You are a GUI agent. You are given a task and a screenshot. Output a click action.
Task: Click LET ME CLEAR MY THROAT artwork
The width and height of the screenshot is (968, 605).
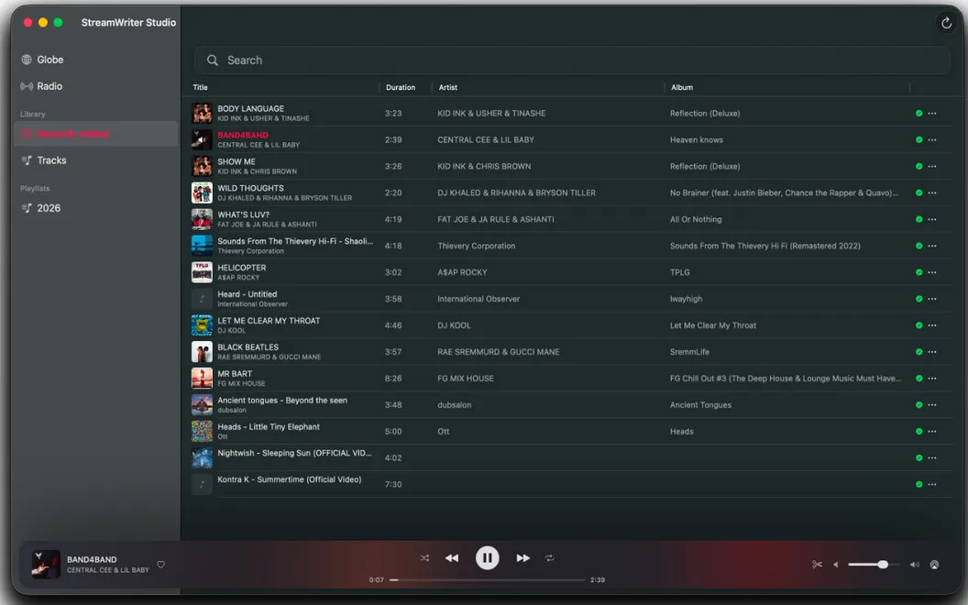[x=202, y=325]
